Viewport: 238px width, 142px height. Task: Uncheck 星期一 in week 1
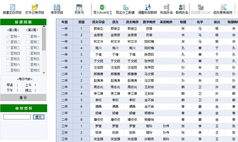[8, 36]
